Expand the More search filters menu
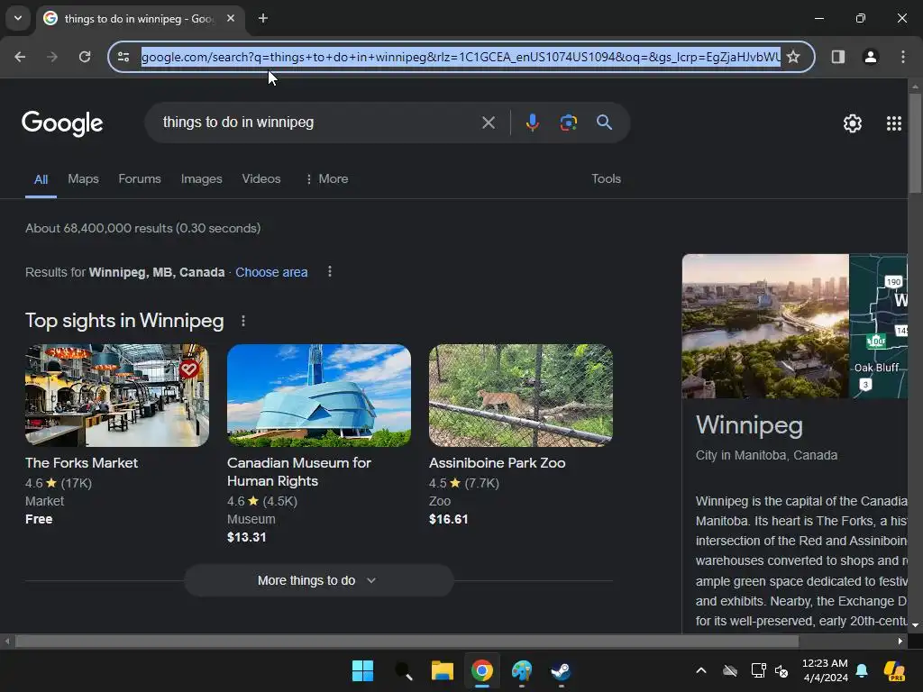The image size is (923, 692). (326, 179)
